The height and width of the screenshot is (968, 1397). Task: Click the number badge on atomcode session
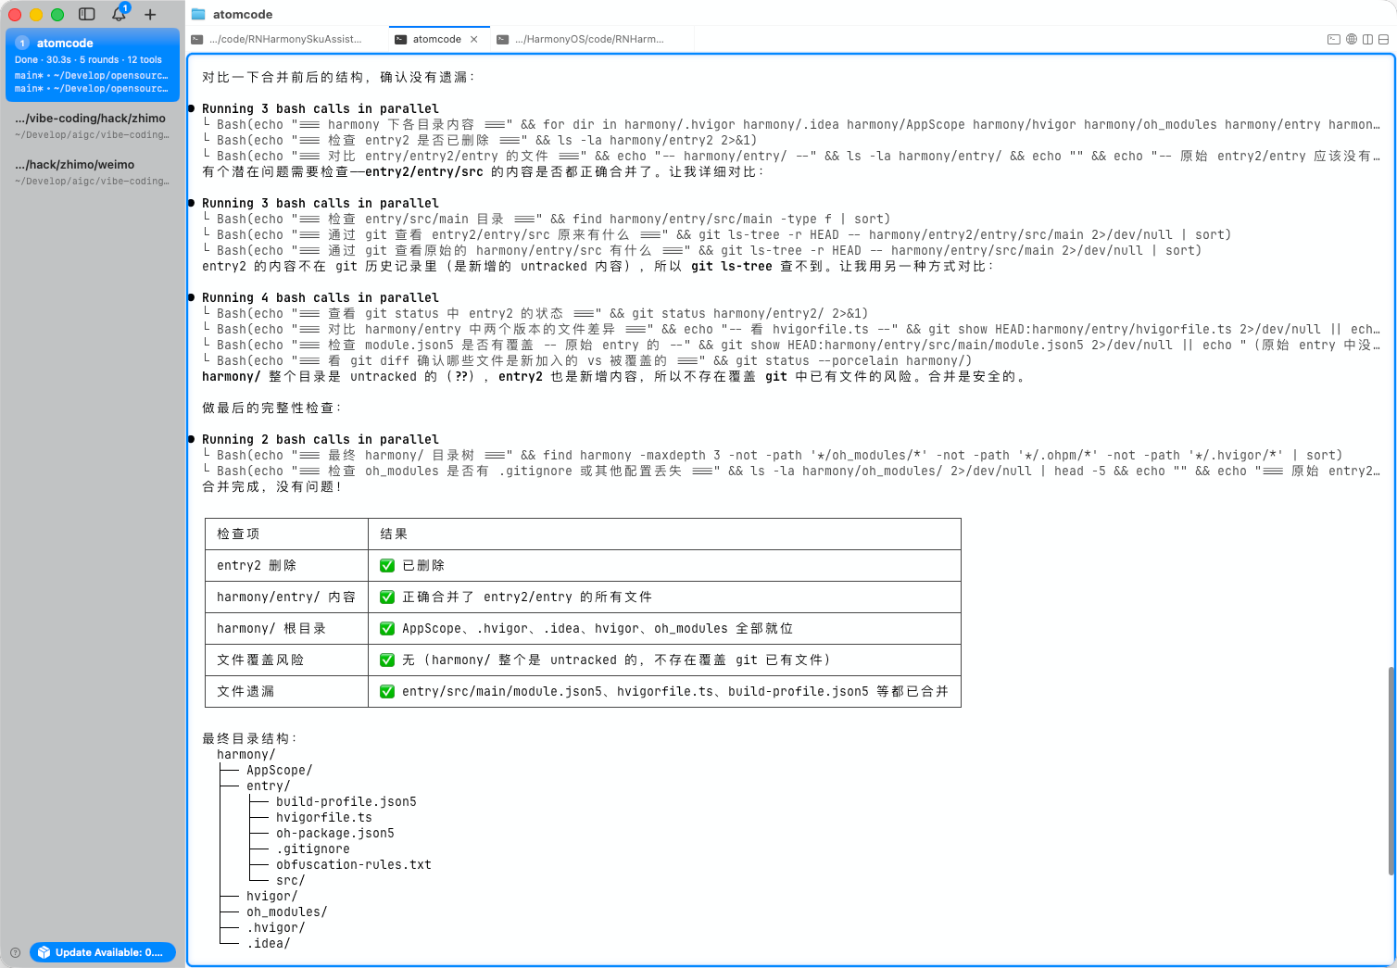(22, 44)
